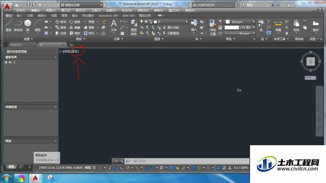This screenshot has width=326, height=183.
Task: Select the 文字 (Text) tool
Action: (x=114, y=26)
